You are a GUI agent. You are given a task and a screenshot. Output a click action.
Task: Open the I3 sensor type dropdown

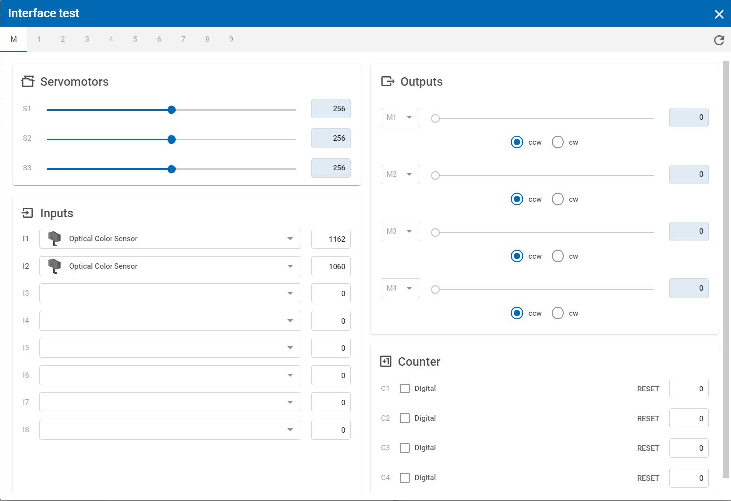point(170,293)
